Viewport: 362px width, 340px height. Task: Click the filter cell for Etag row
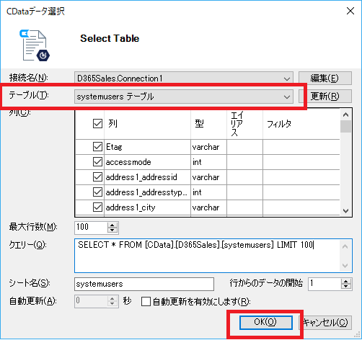tap(301, 147)
